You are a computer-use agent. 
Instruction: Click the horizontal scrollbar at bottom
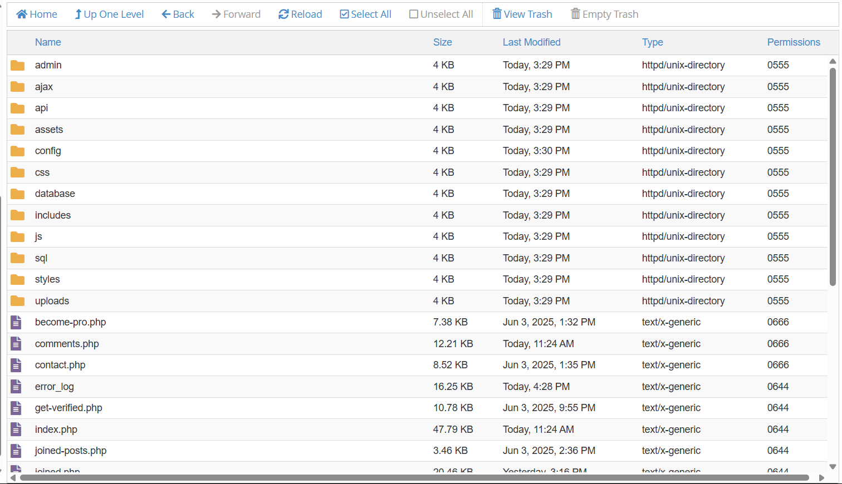pos(414,478)
